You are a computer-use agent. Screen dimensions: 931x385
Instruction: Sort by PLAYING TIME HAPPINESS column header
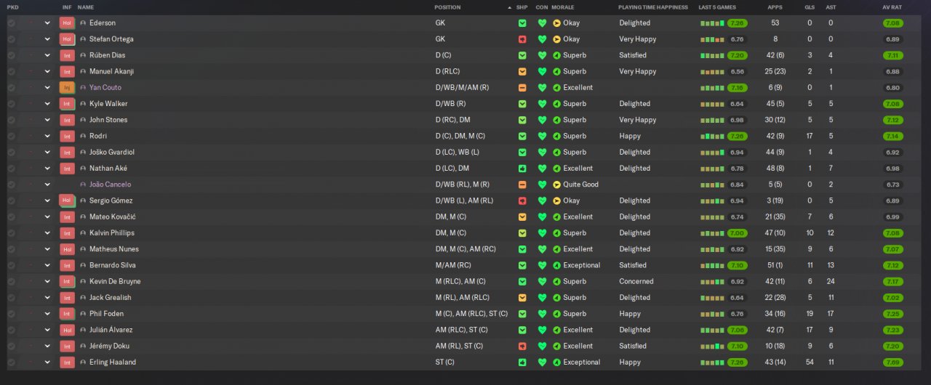click(652, 7)
